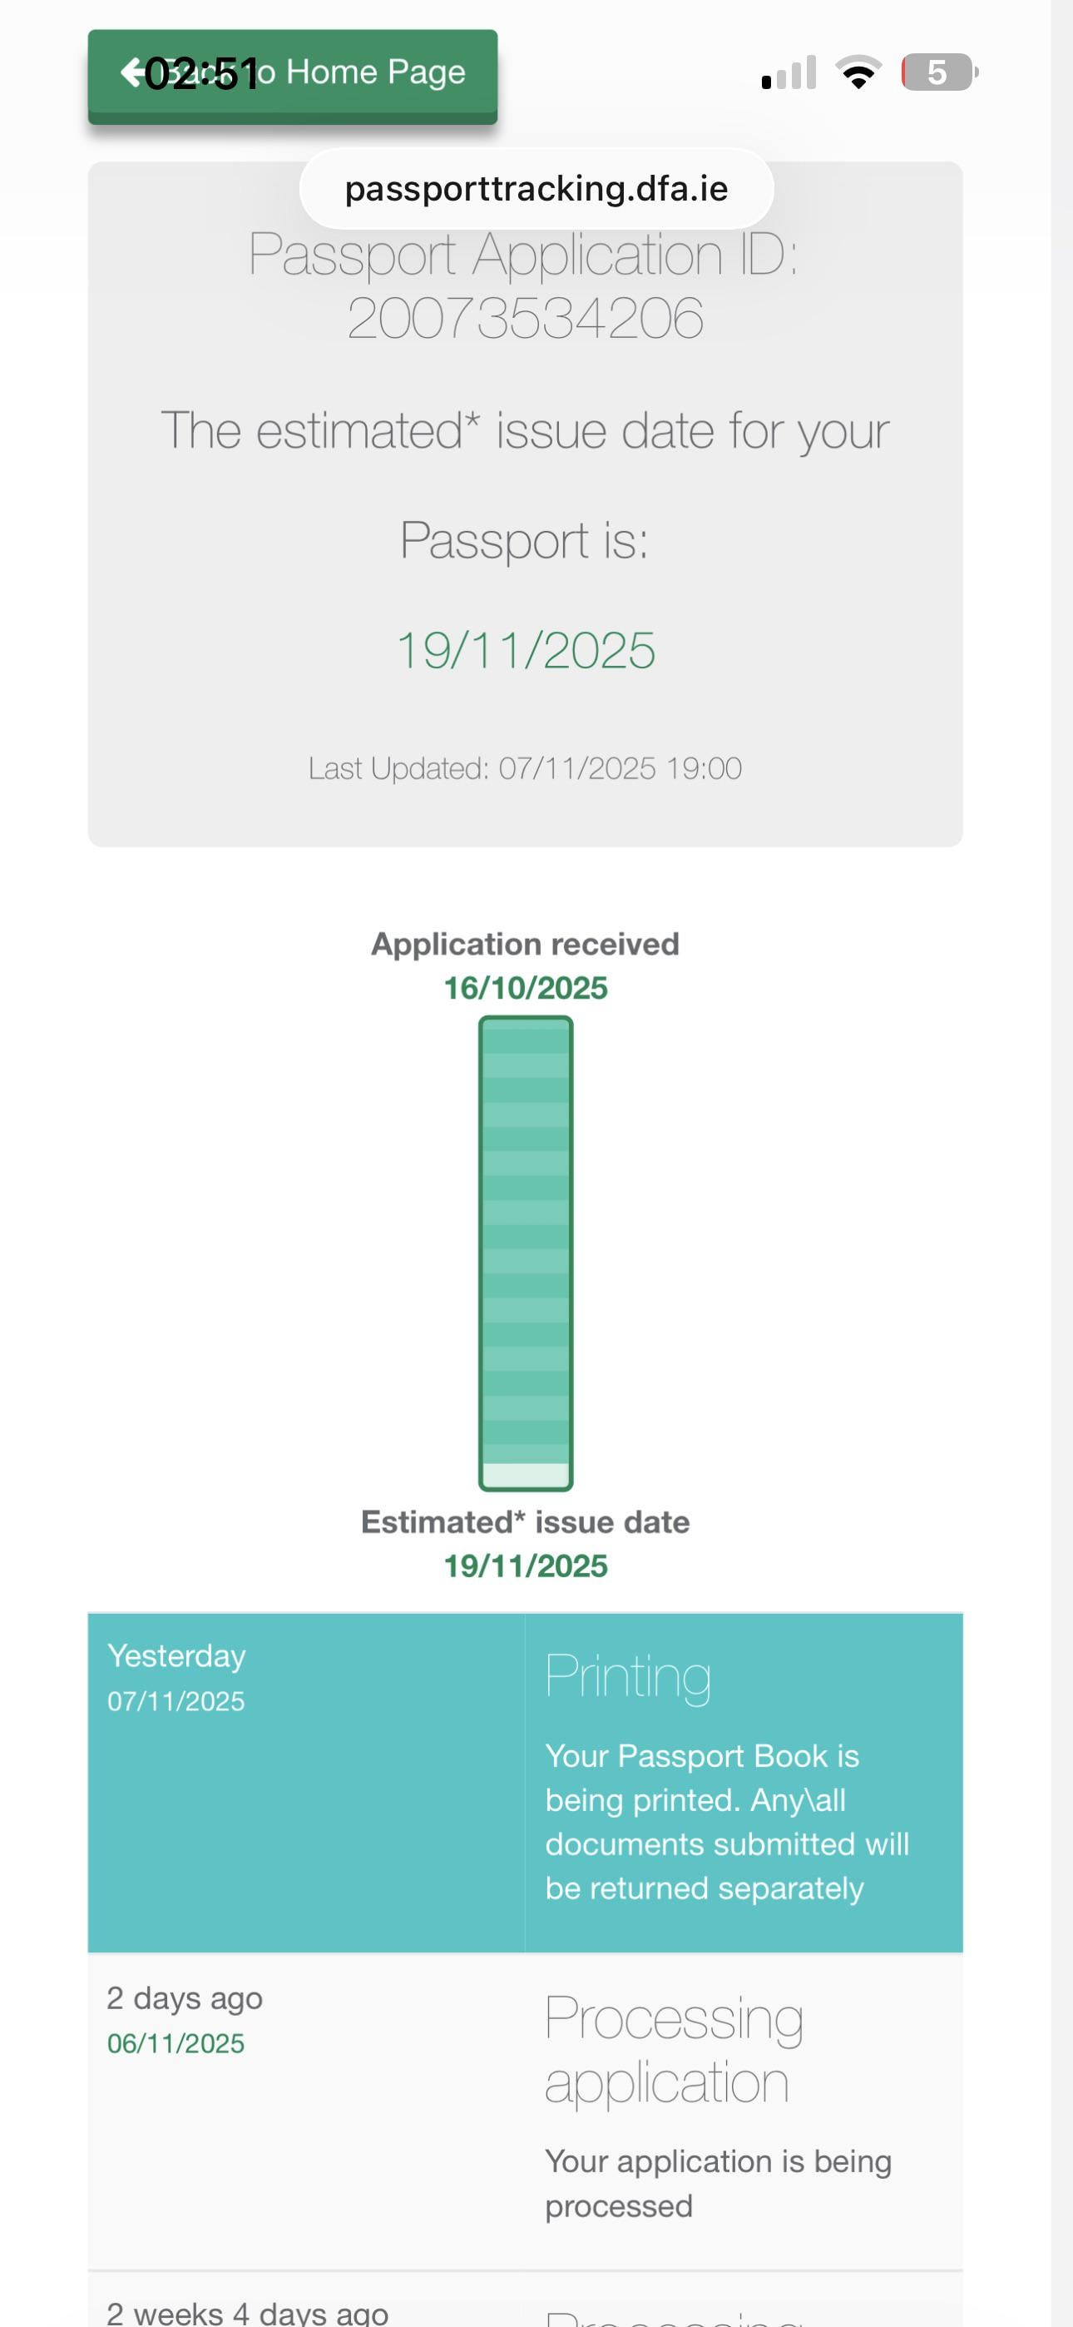Select the Printing status heading

pos(628,1678)
